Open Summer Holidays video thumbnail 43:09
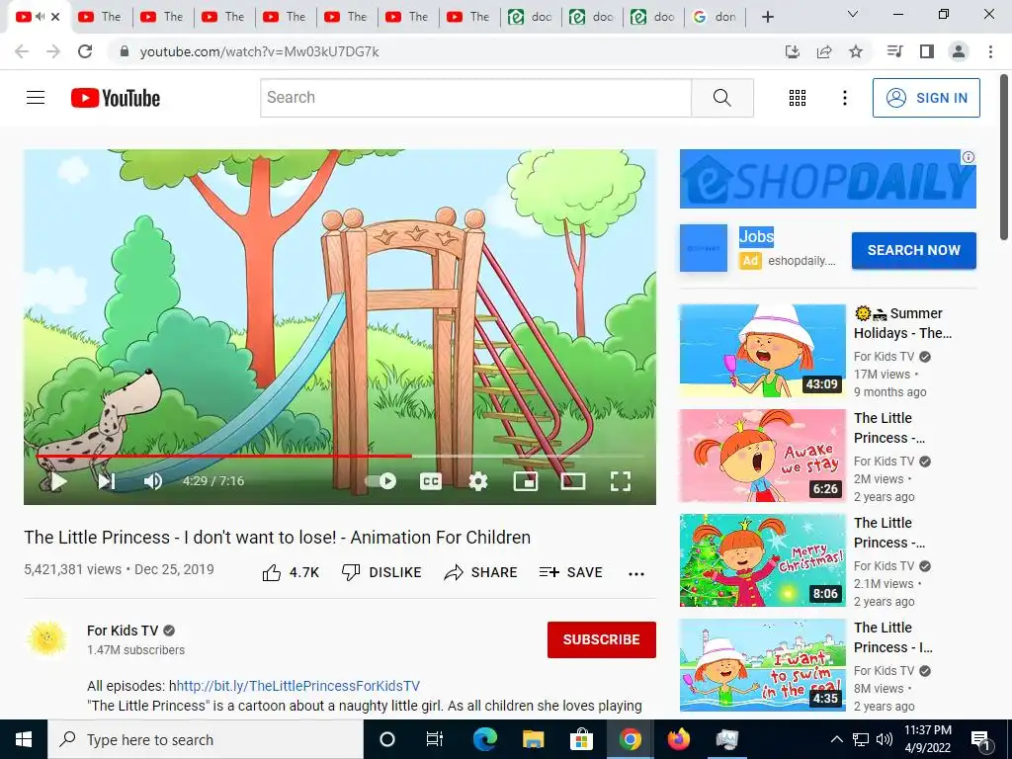 [763, 351]
